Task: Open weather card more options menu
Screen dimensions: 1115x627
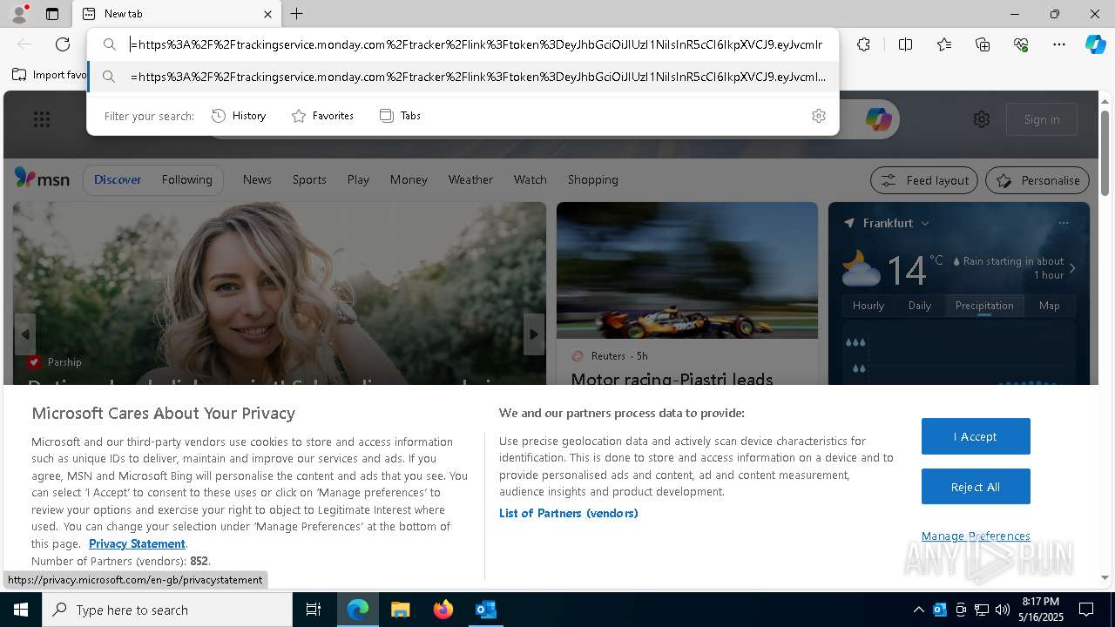Action: click(x=1064, y=223)
